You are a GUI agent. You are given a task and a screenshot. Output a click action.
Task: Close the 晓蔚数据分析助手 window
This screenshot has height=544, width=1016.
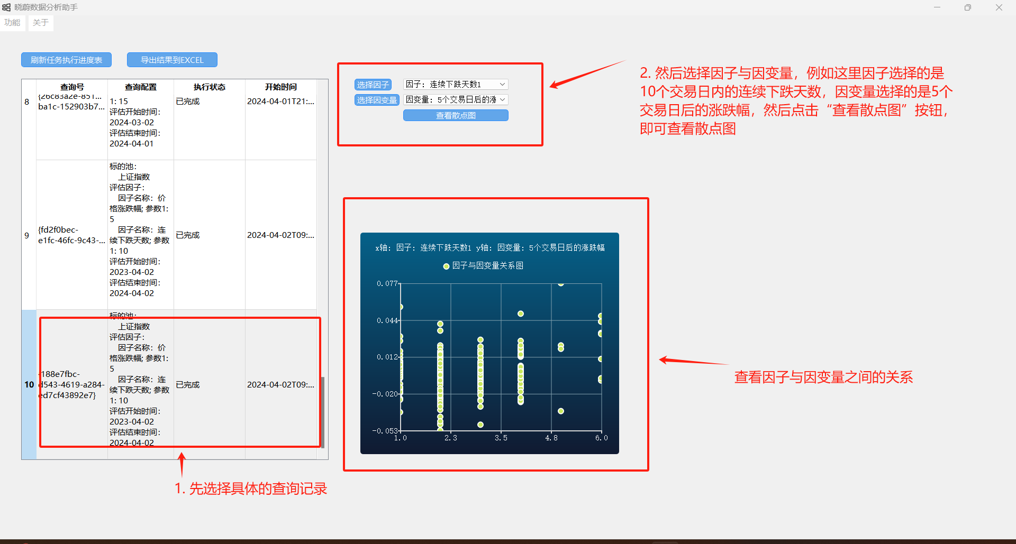click(999, 7)
